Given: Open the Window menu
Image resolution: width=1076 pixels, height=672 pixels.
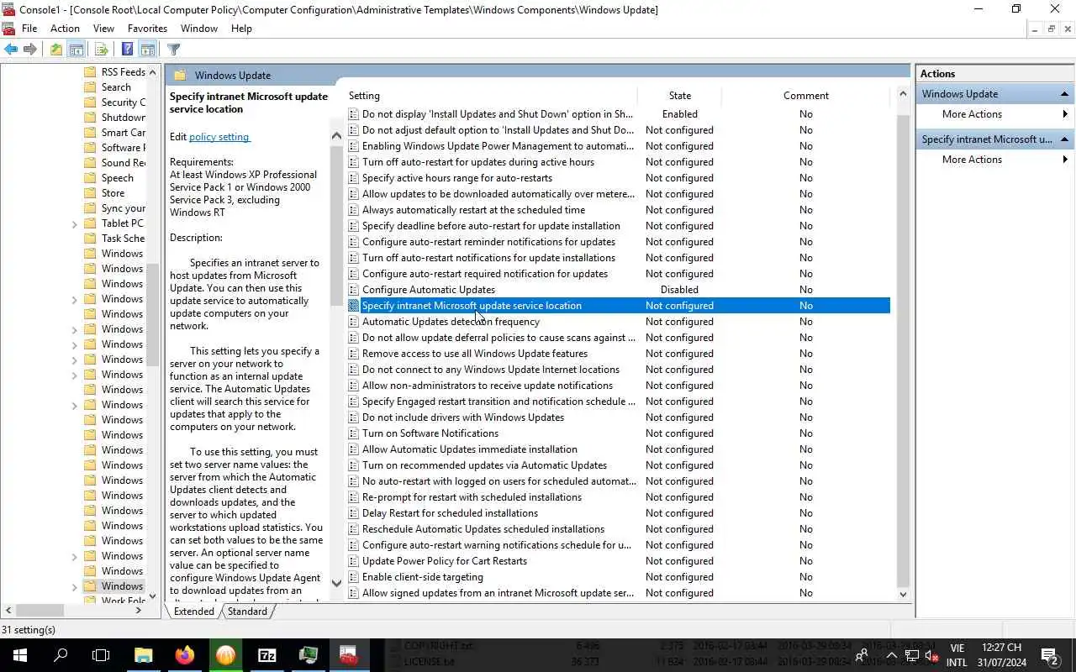Looking at the screenshot, I should [199, 28].
